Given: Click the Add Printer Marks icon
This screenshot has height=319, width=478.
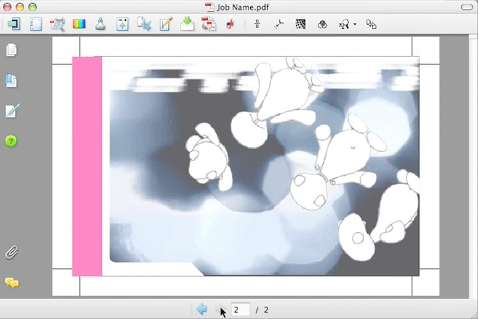Looking at the screenshot, I should [122, 24].
